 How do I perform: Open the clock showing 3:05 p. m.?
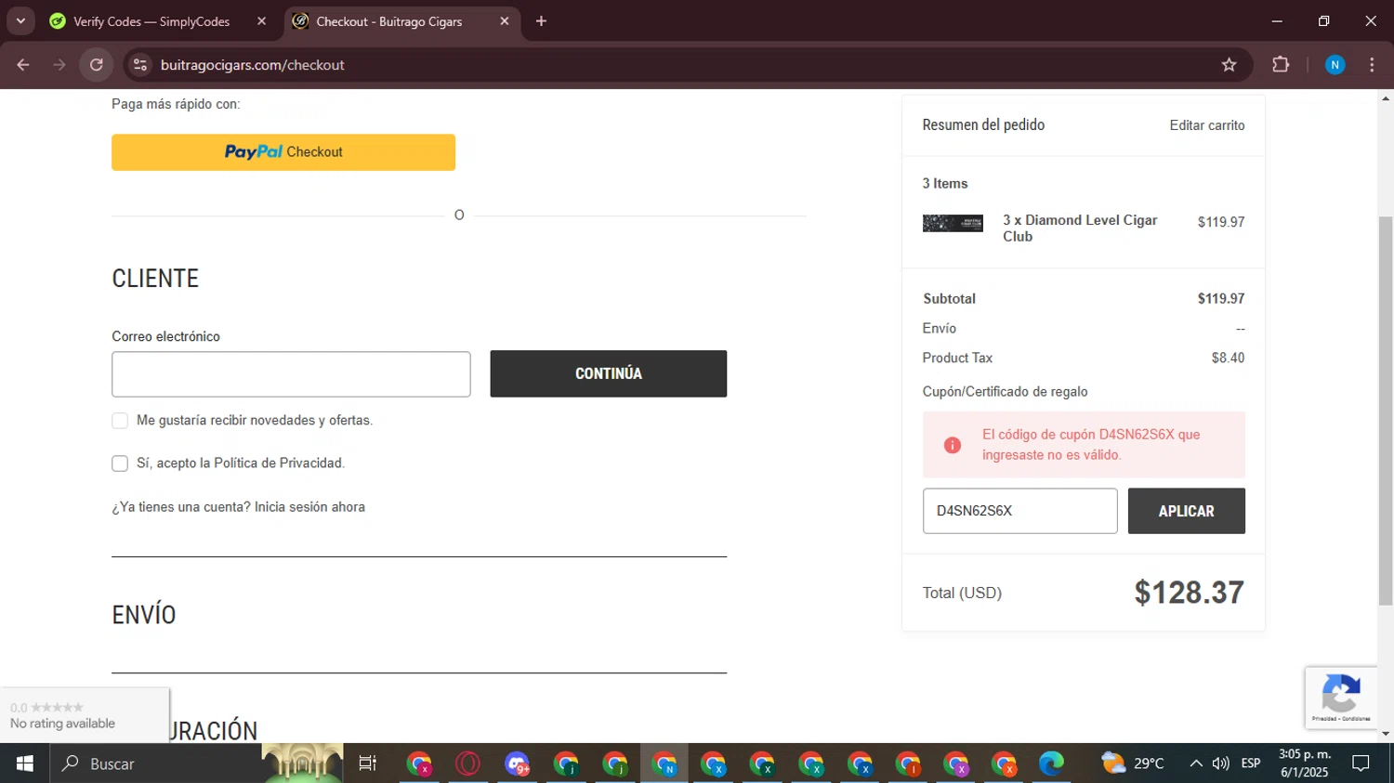[1304, 763]
